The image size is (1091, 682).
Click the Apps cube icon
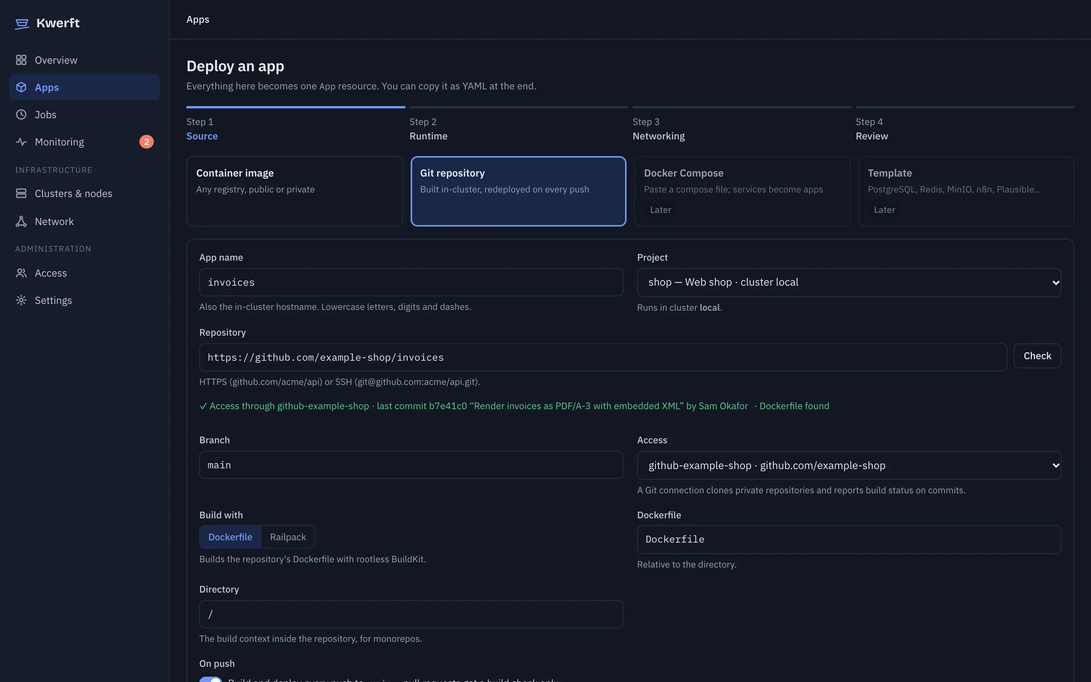coord(21,87)
